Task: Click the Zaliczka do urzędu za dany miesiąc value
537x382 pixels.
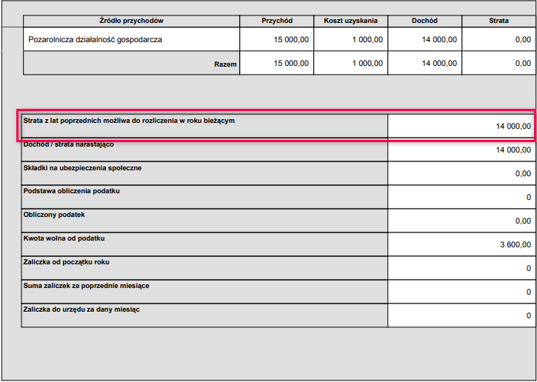Action: [x=529, y=316]
